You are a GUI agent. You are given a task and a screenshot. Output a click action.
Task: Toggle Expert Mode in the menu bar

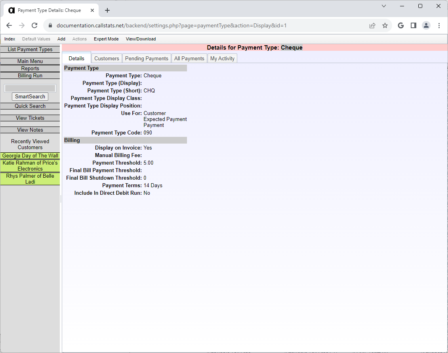point(106,39)
